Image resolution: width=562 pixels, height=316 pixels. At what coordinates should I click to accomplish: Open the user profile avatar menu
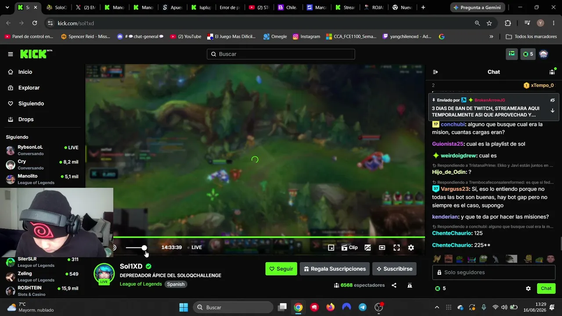tap(544, 54)
